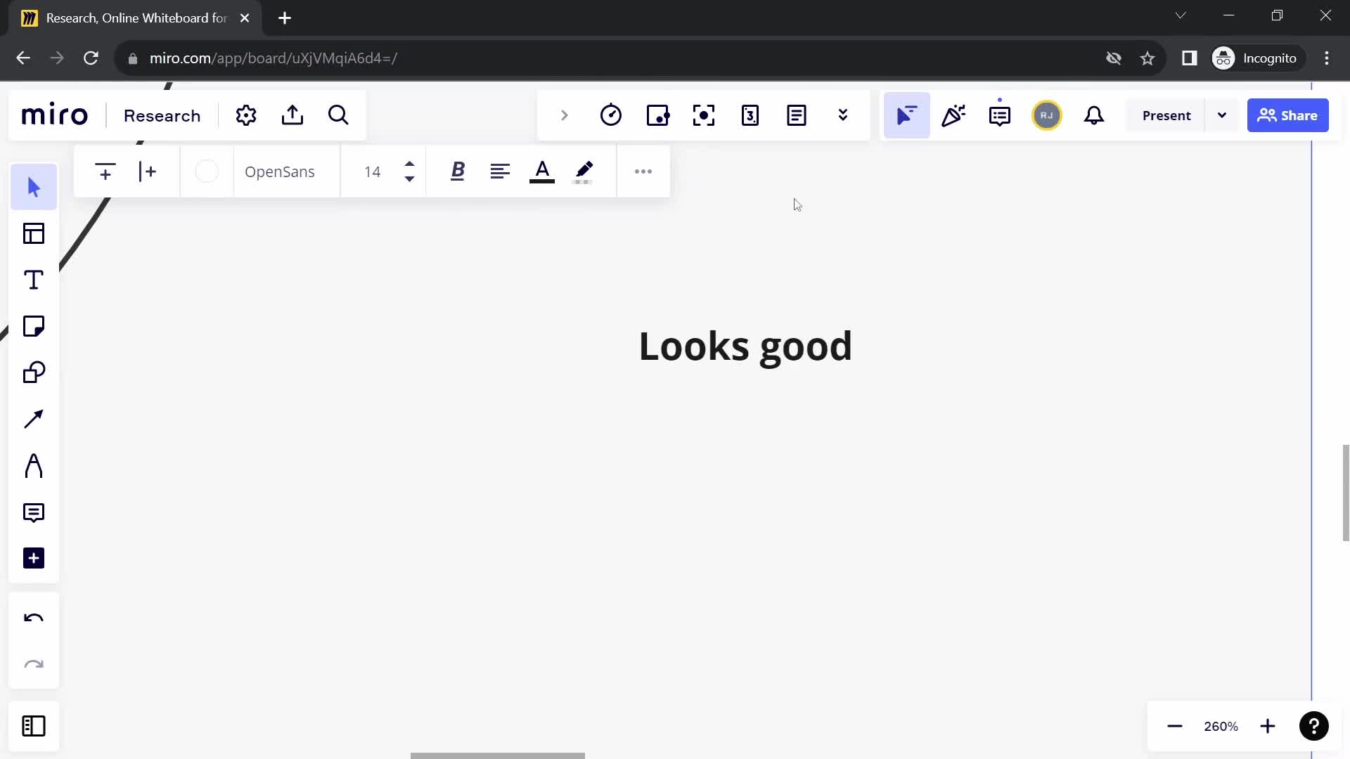
Task: Toggle bold formatting on text
Action: [457, 171]
